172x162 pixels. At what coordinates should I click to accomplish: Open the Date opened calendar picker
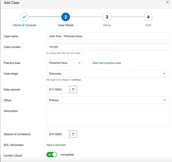(x=73, y=90)
